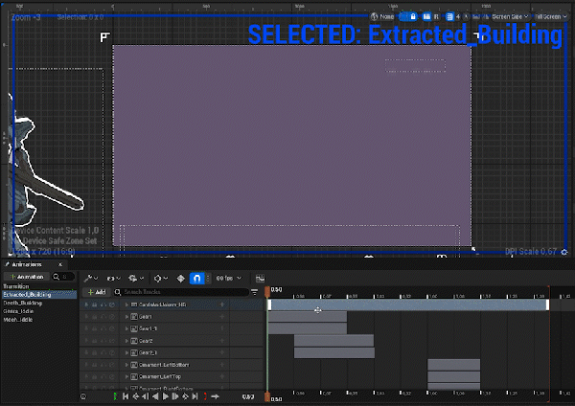Toggle the designer lock icon
Screen dimensions: 575x406
[x=413, y=17]
